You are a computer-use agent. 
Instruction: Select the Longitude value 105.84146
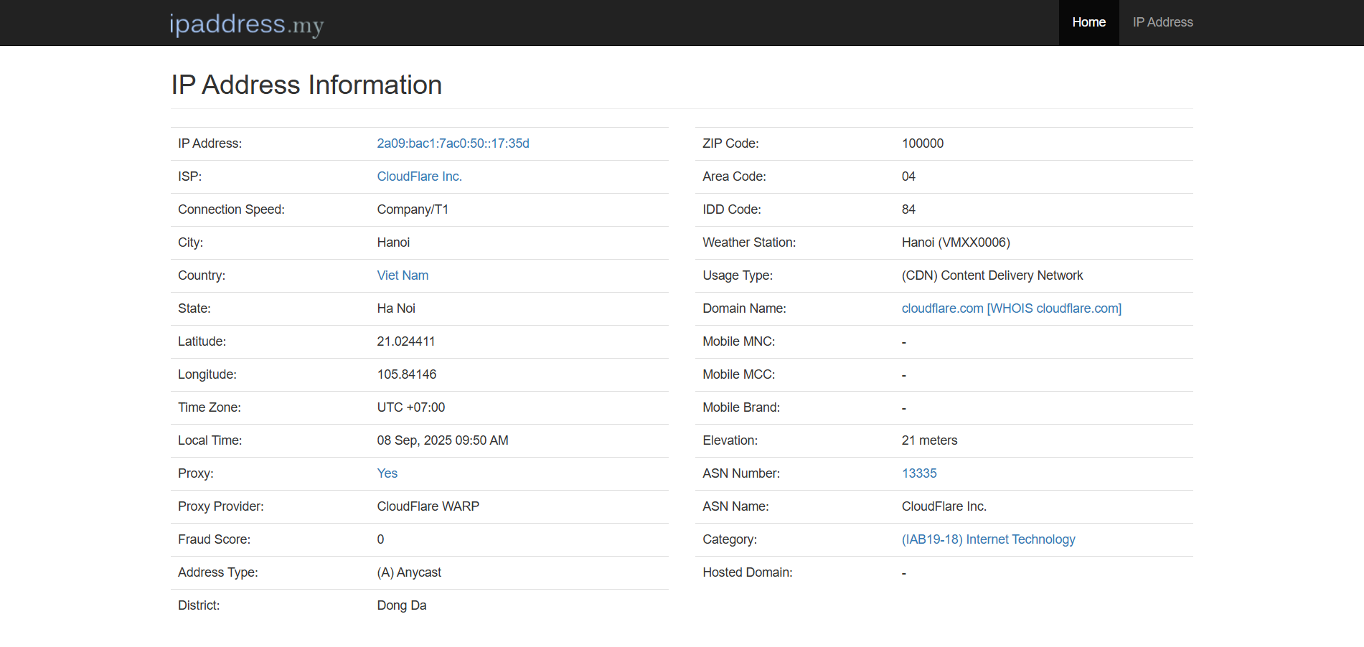[x=406, y=374]
